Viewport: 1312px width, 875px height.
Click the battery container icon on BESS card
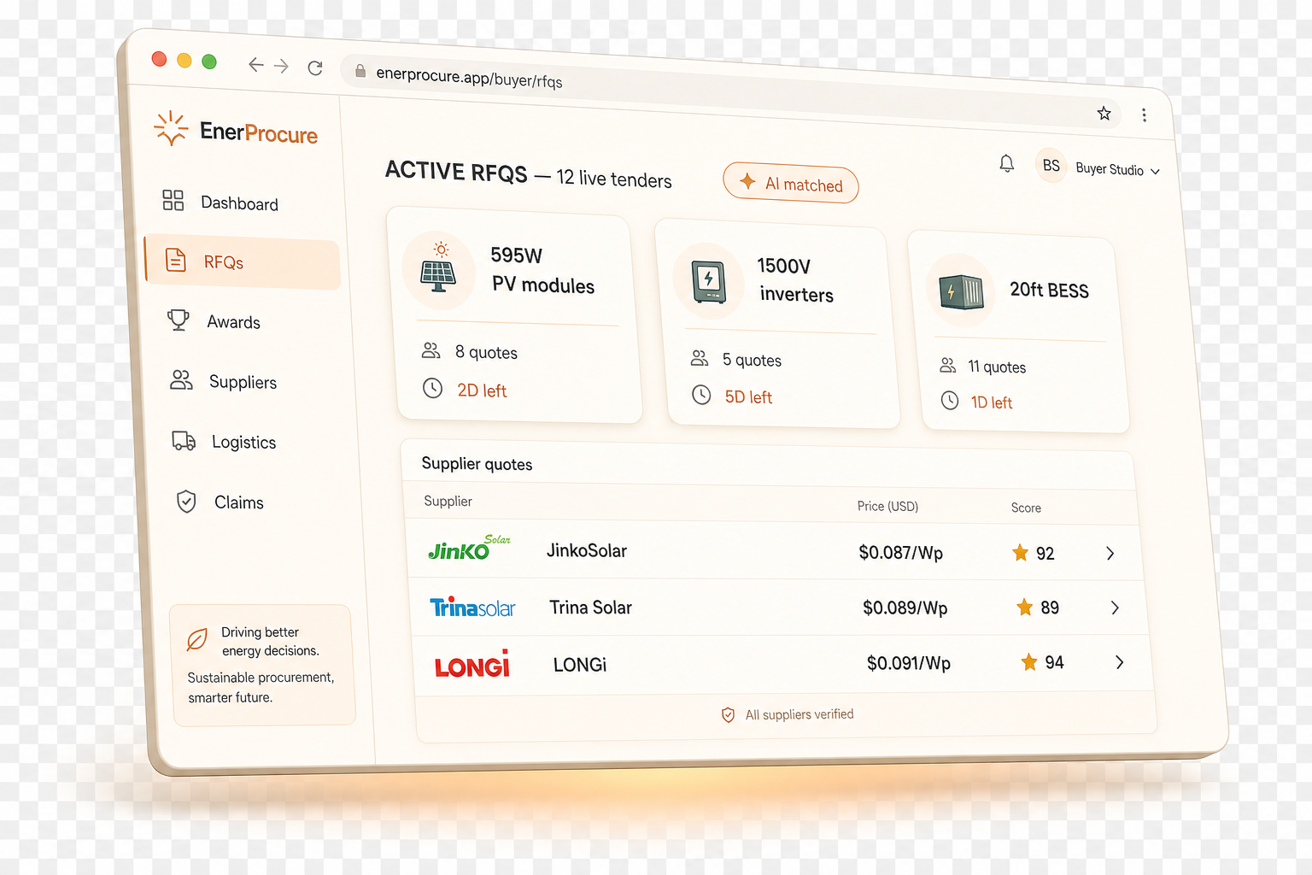[961, 291]
